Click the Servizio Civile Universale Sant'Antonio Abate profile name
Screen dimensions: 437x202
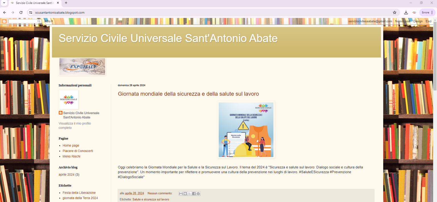point(81,115)
